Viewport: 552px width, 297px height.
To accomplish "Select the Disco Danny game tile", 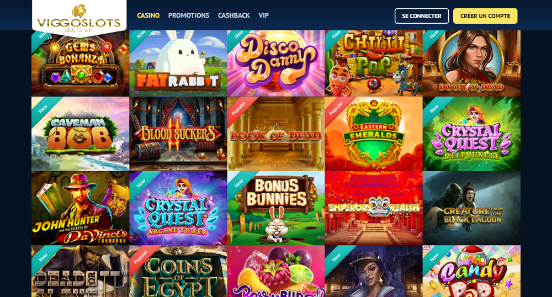I will pyautogui.click(x=276, y=63).
